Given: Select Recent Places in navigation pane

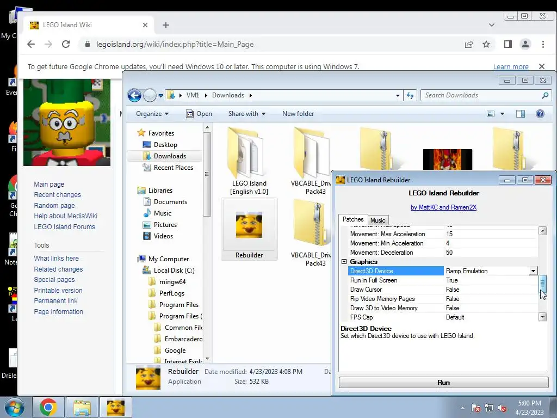Looking at the screenshot, I should point(174,168).
